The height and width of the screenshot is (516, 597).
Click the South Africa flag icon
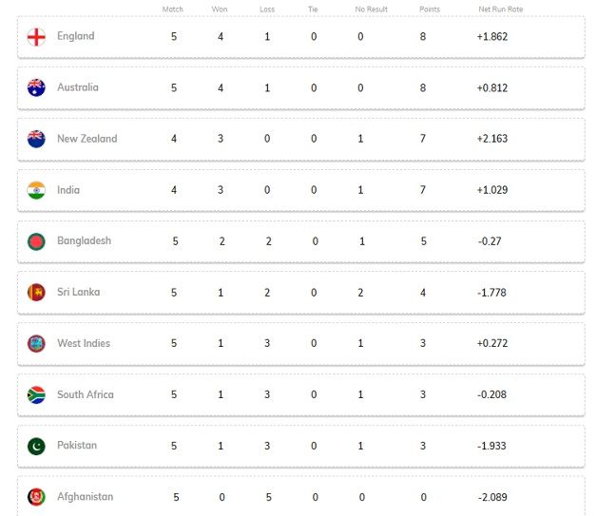coord(36,395)
